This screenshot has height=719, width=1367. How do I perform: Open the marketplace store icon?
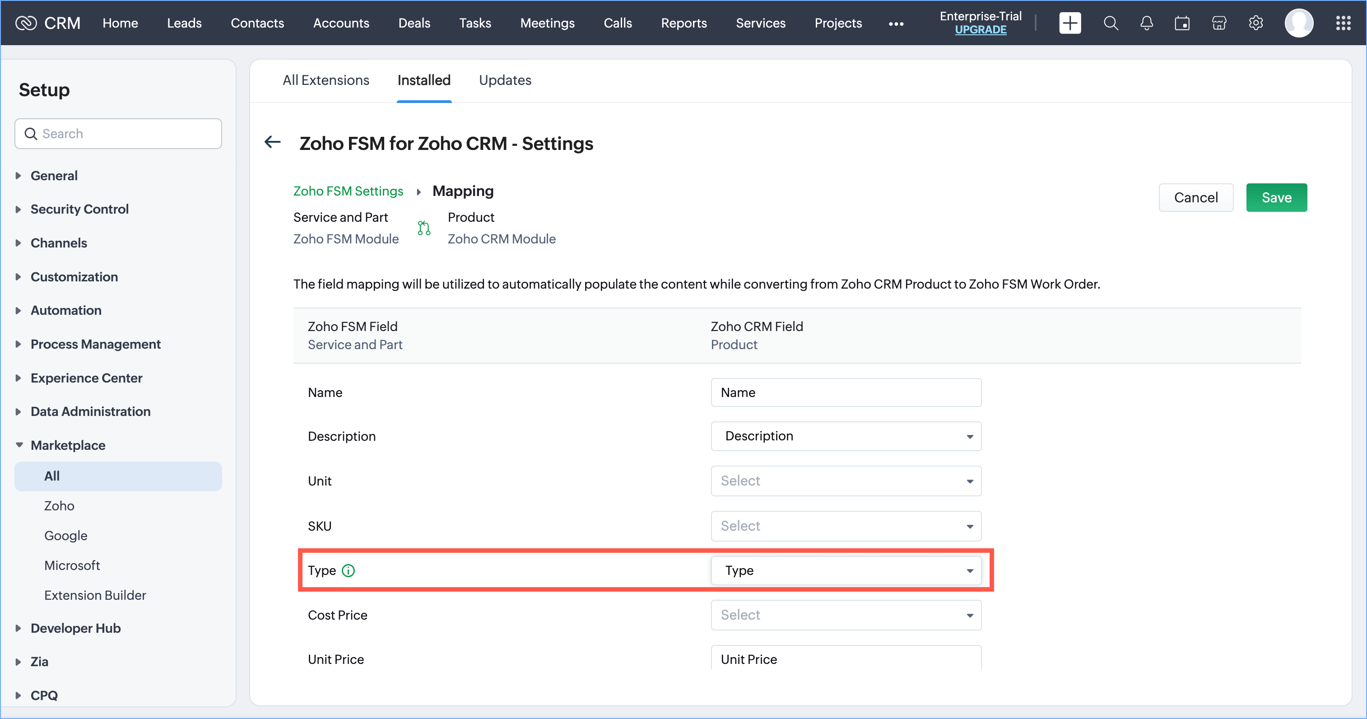tap(1219, 23)
